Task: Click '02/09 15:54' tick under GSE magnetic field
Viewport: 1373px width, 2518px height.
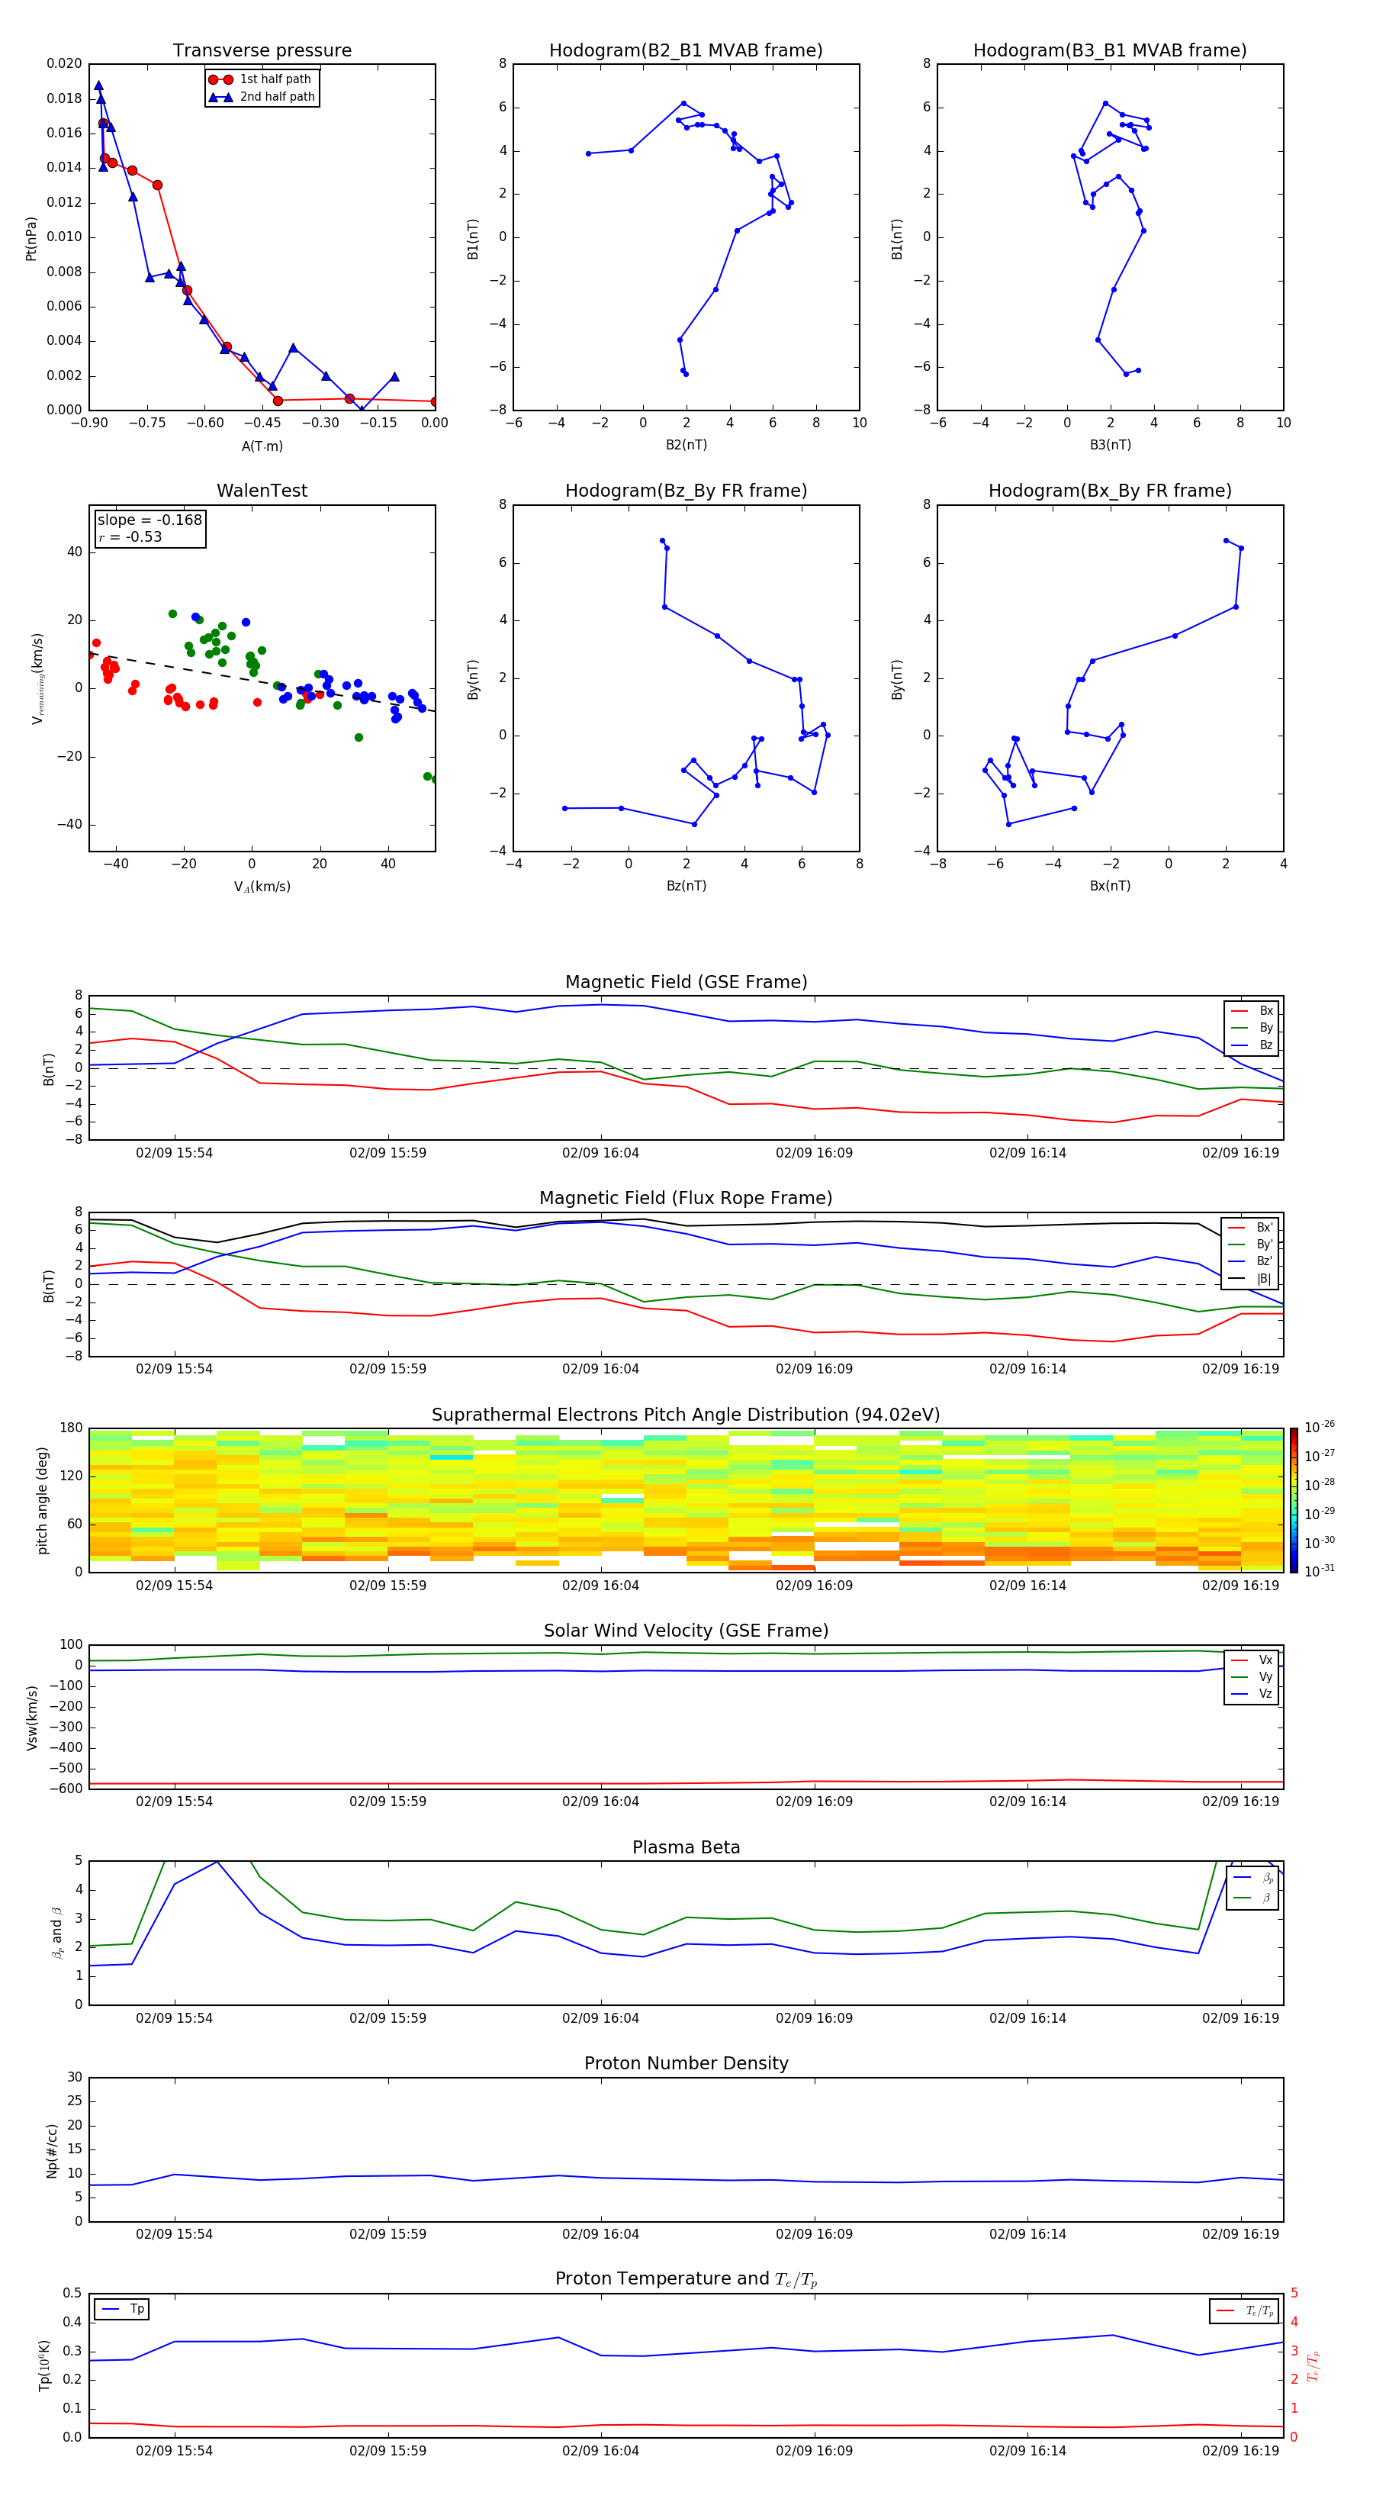Action: 174,1154
